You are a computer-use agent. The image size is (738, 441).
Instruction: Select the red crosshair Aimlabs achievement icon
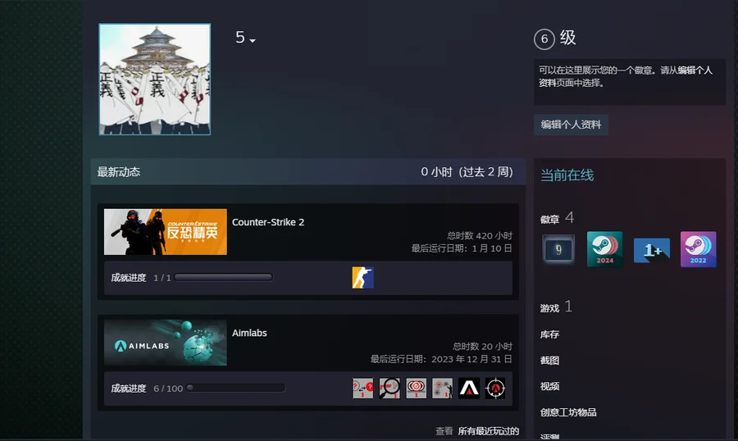(x=495, y=389)
